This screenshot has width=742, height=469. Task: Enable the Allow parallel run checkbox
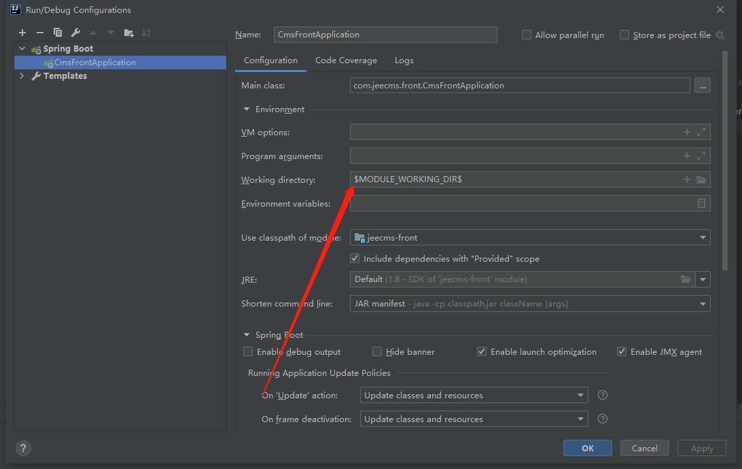point(527,35)
